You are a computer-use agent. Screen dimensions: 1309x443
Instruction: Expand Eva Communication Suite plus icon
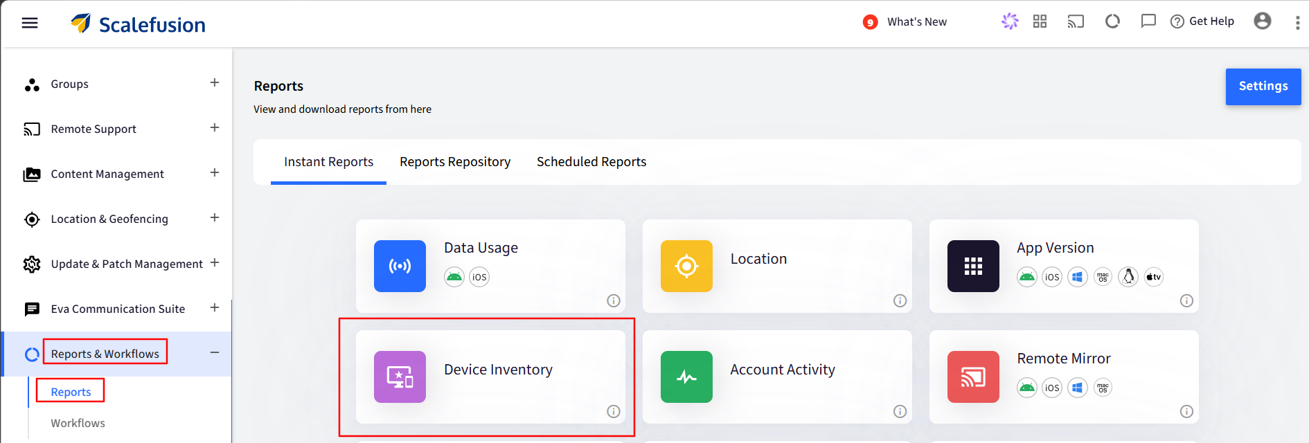tap(215, 308)
